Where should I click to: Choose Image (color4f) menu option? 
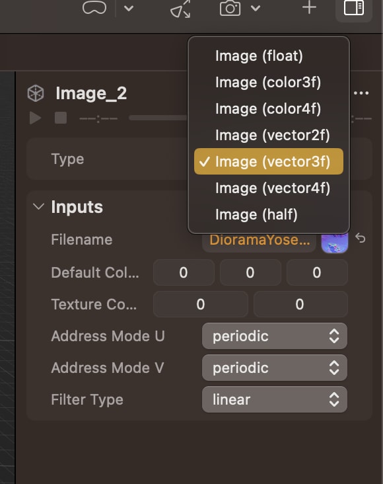tap(269, 108)
